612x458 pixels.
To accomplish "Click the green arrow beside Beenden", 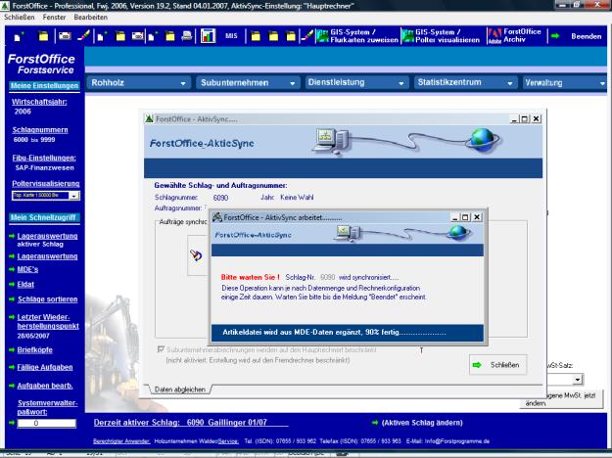I will (555, 36).
